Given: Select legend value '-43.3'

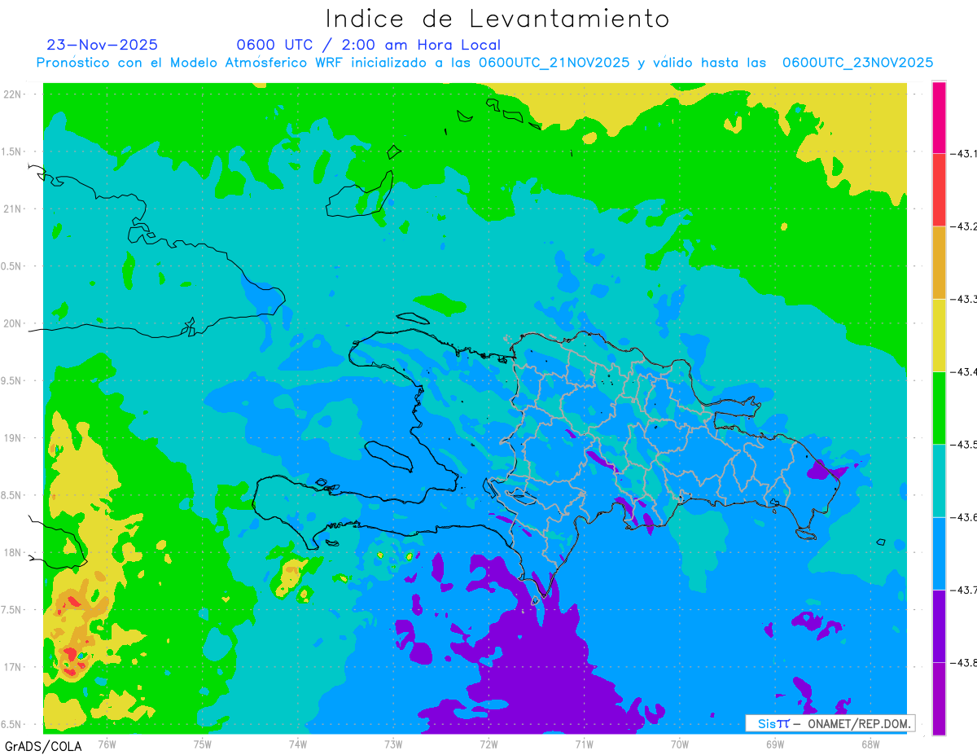Looking at the screenshot, I should tap(964, 300).
